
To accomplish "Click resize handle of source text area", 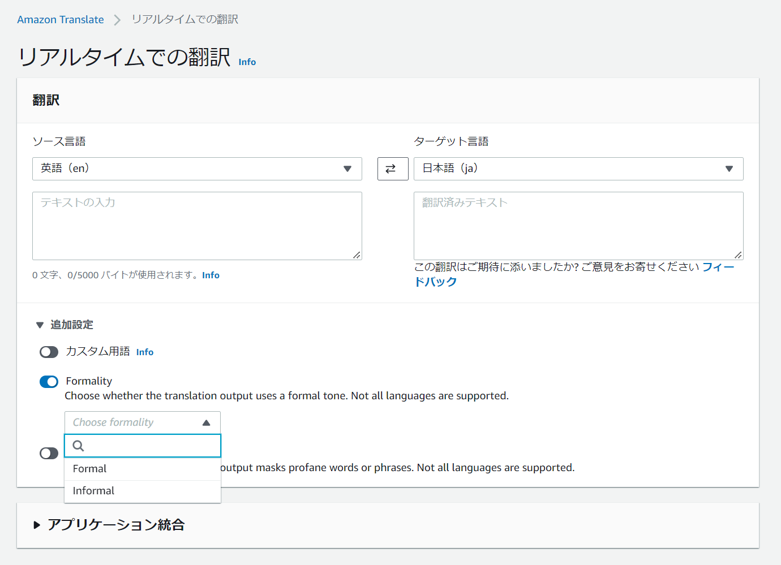I will 357,255.
